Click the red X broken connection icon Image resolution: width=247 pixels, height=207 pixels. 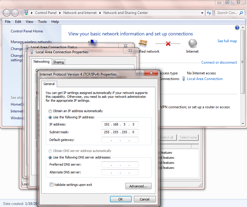click(x=168, y=43)
